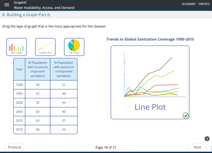Select the Pie Chart tile

(x=74, y=47)
